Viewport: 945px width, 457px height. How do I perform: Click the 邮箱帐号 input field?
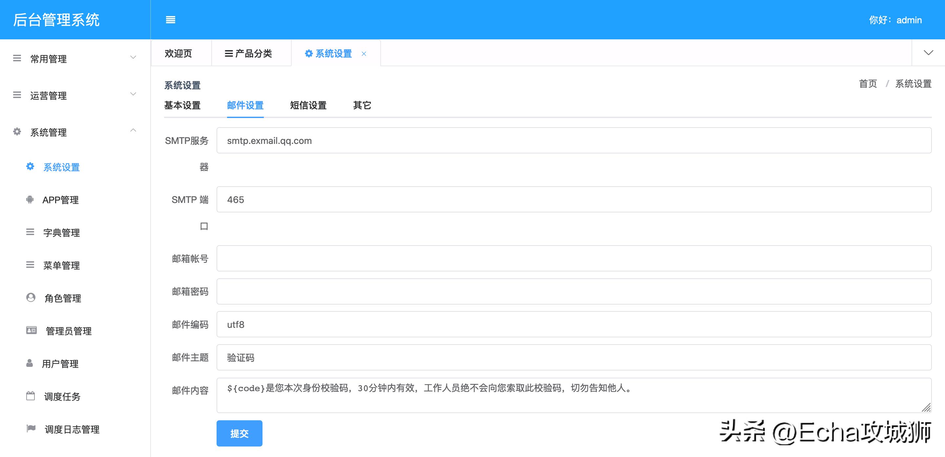click(440, 258)
